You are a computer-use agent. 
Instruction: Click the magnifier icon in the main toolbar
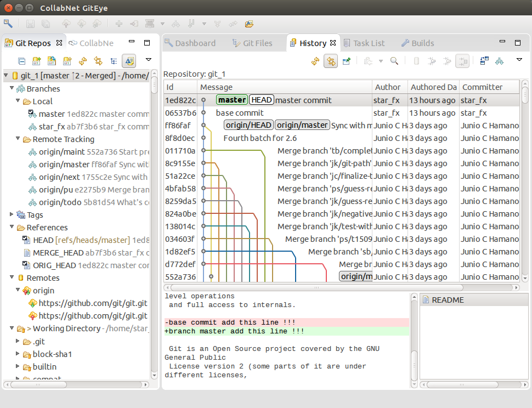click(8, 24)
